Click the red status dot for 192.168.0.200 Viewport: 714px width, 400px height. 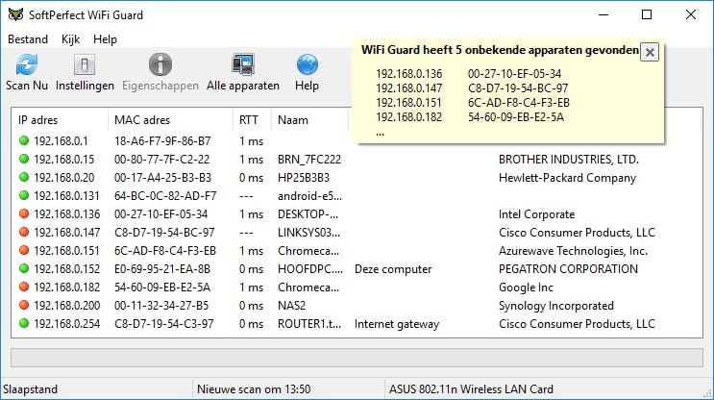(24, 306)
